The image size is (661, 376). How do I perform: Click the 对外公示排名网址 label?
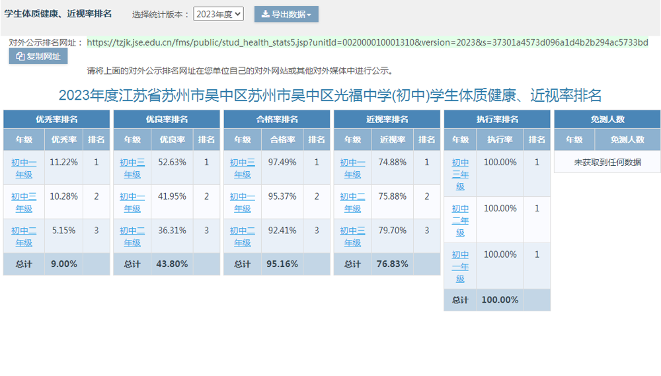45,42
